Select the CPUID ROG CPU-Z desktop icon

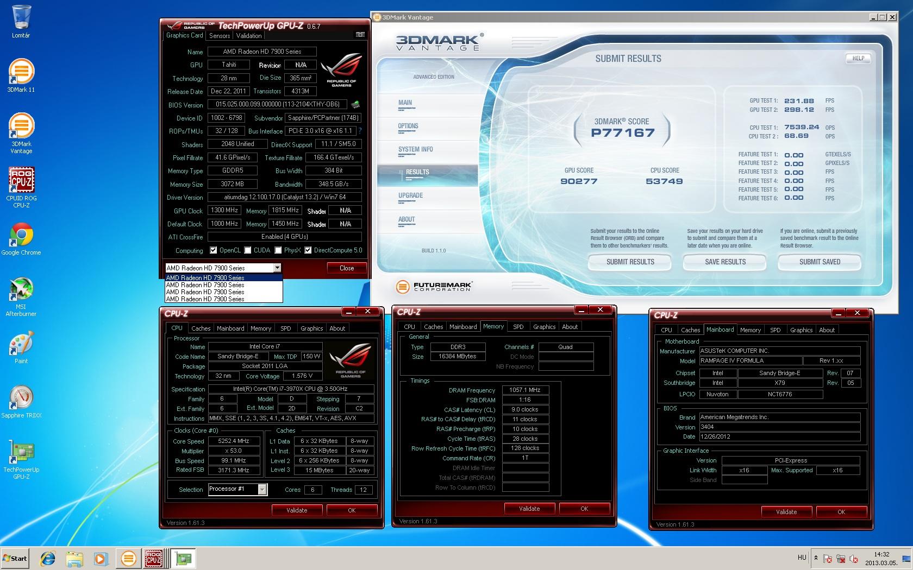click(x=21, y=188)
